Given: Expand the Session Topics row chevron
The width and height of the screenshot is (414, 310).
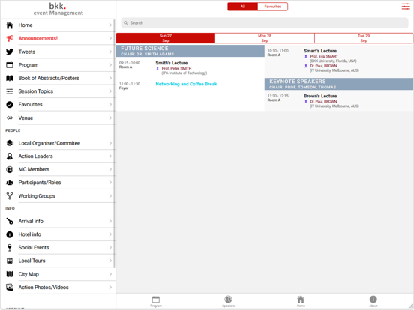Looking at the screenshot, I should 110,91.
